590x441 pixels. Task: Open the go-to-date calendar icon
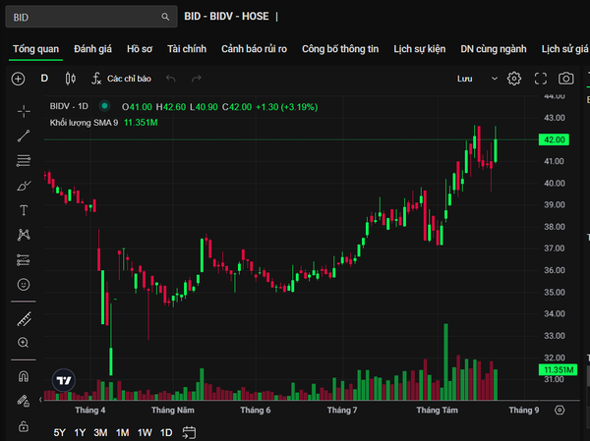tap(189, 433)
